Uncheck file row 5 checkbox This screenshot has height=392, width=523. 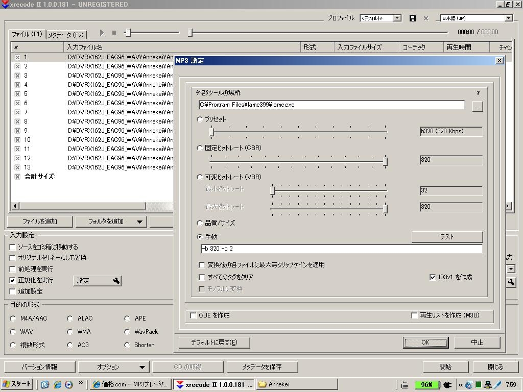pyautogui.click(x=17, y=94)
